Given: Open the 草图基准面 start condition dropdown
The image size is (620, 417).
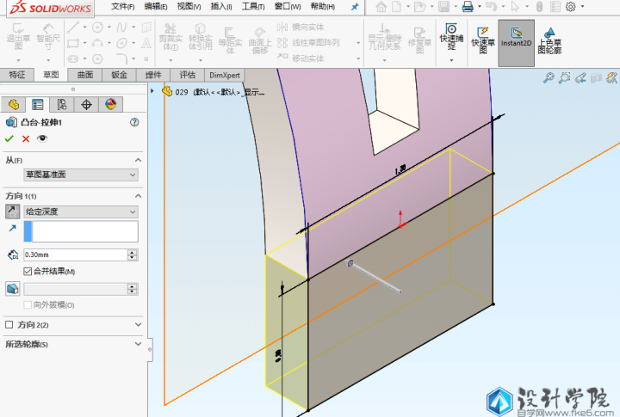Looking at the screenshot, I should (x=81, y=175).
